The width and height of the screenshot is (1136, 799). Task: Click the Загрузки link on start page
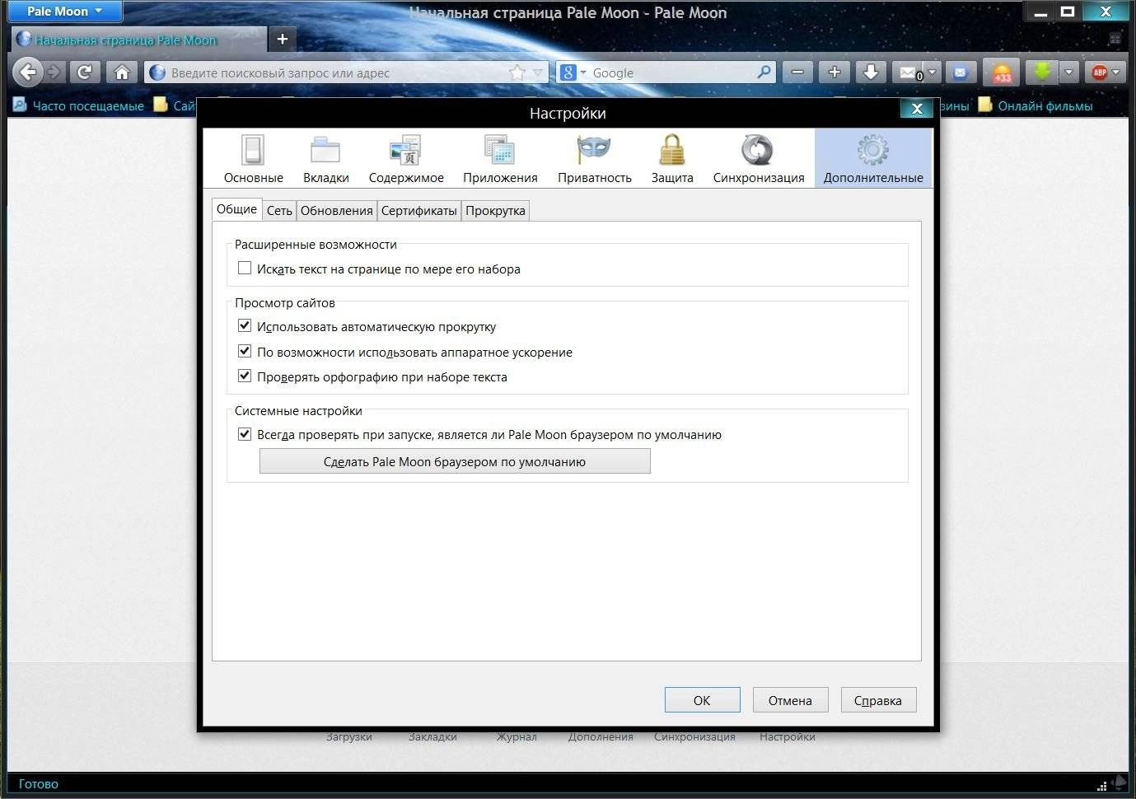348,737
